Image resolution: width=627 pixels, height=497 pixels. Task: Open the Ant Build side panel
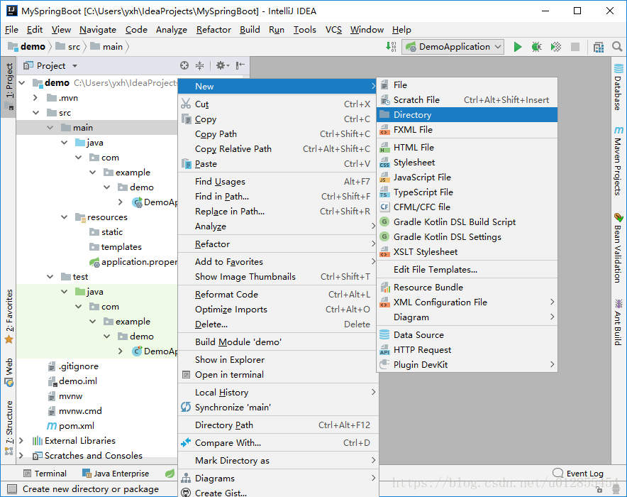pyautogui.click(x=618, y=322)
